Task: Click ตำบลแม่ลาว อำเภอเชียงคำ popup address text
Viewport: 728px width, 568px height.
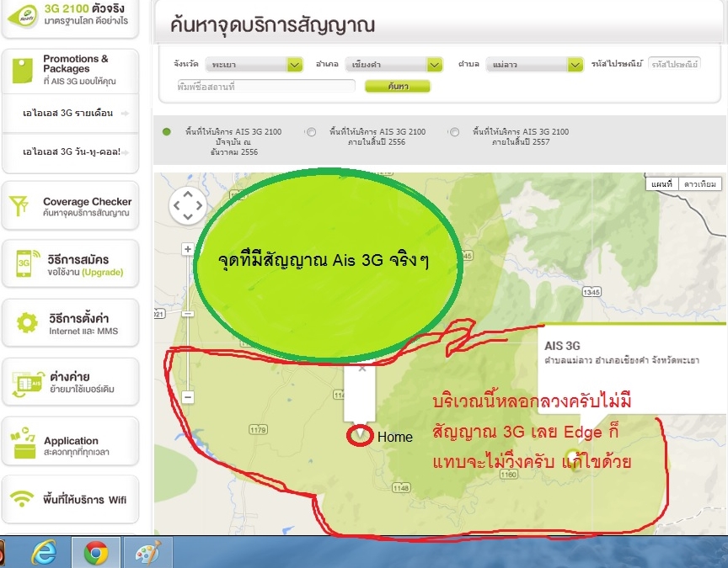Action: 622,360
